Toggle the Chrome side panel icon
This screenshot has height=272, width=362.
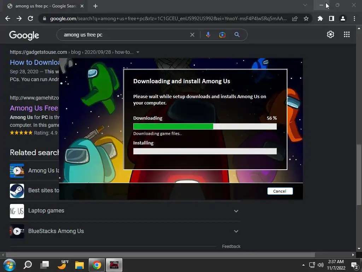pyautogui.click(x=332, y=18)
